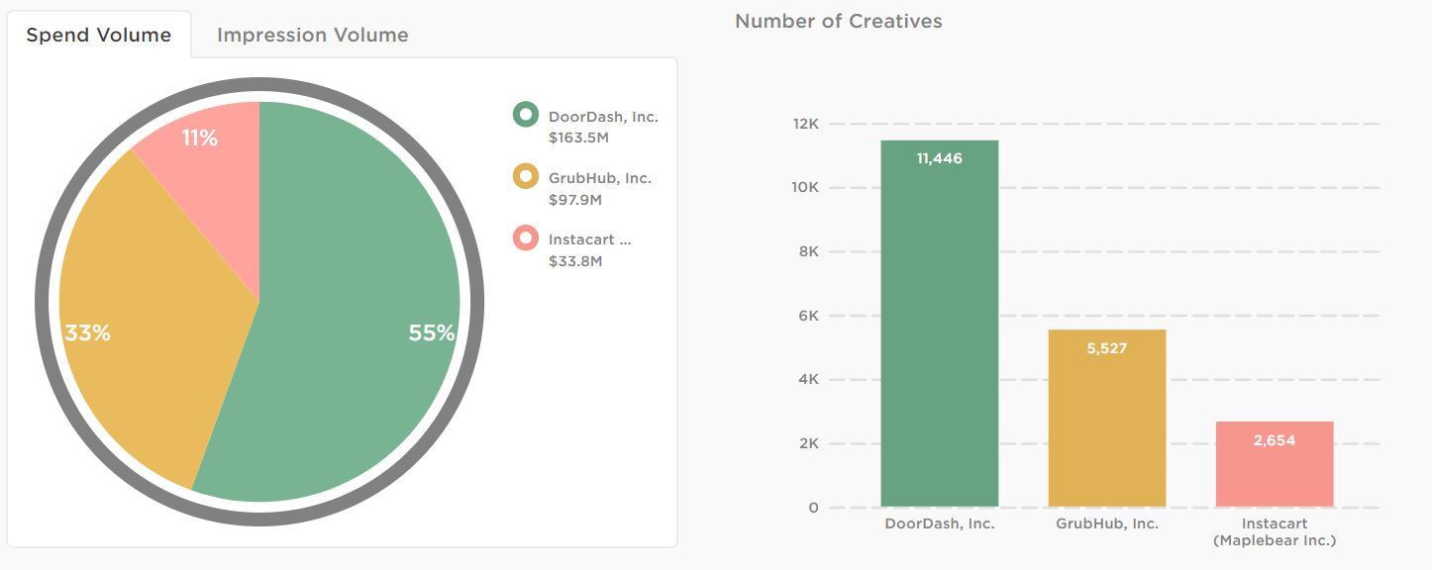Click the Instacart pink legend circle icon
This screenshot has width=1432, height=570.
[x=525, y=238]
